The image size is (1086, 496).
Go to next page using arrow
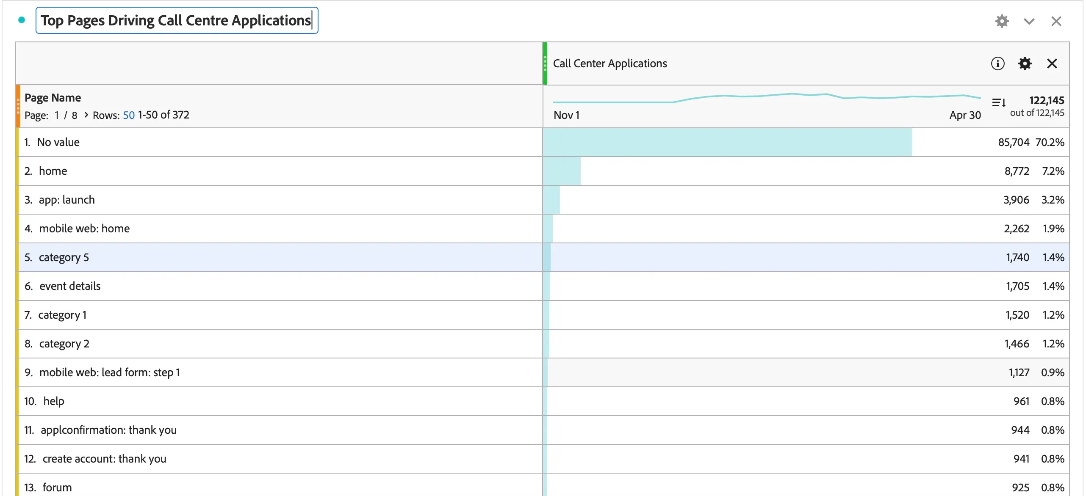86,115
